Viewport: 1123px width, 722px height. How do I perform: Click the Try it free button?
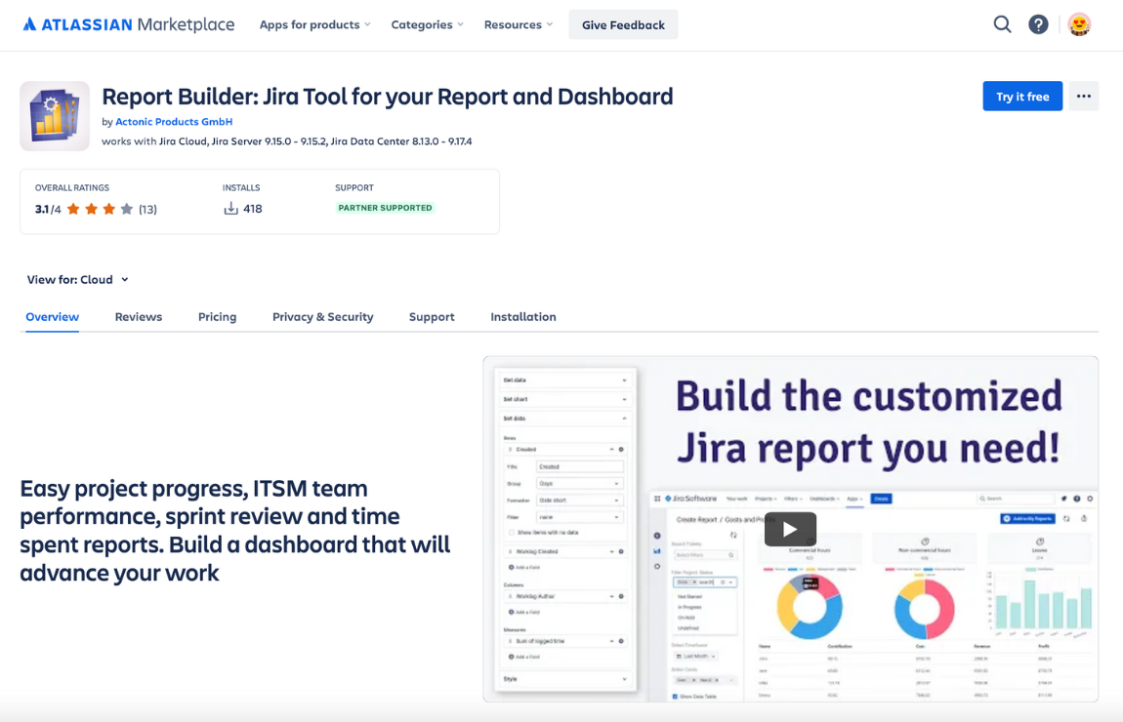(x=1022, y=96)
